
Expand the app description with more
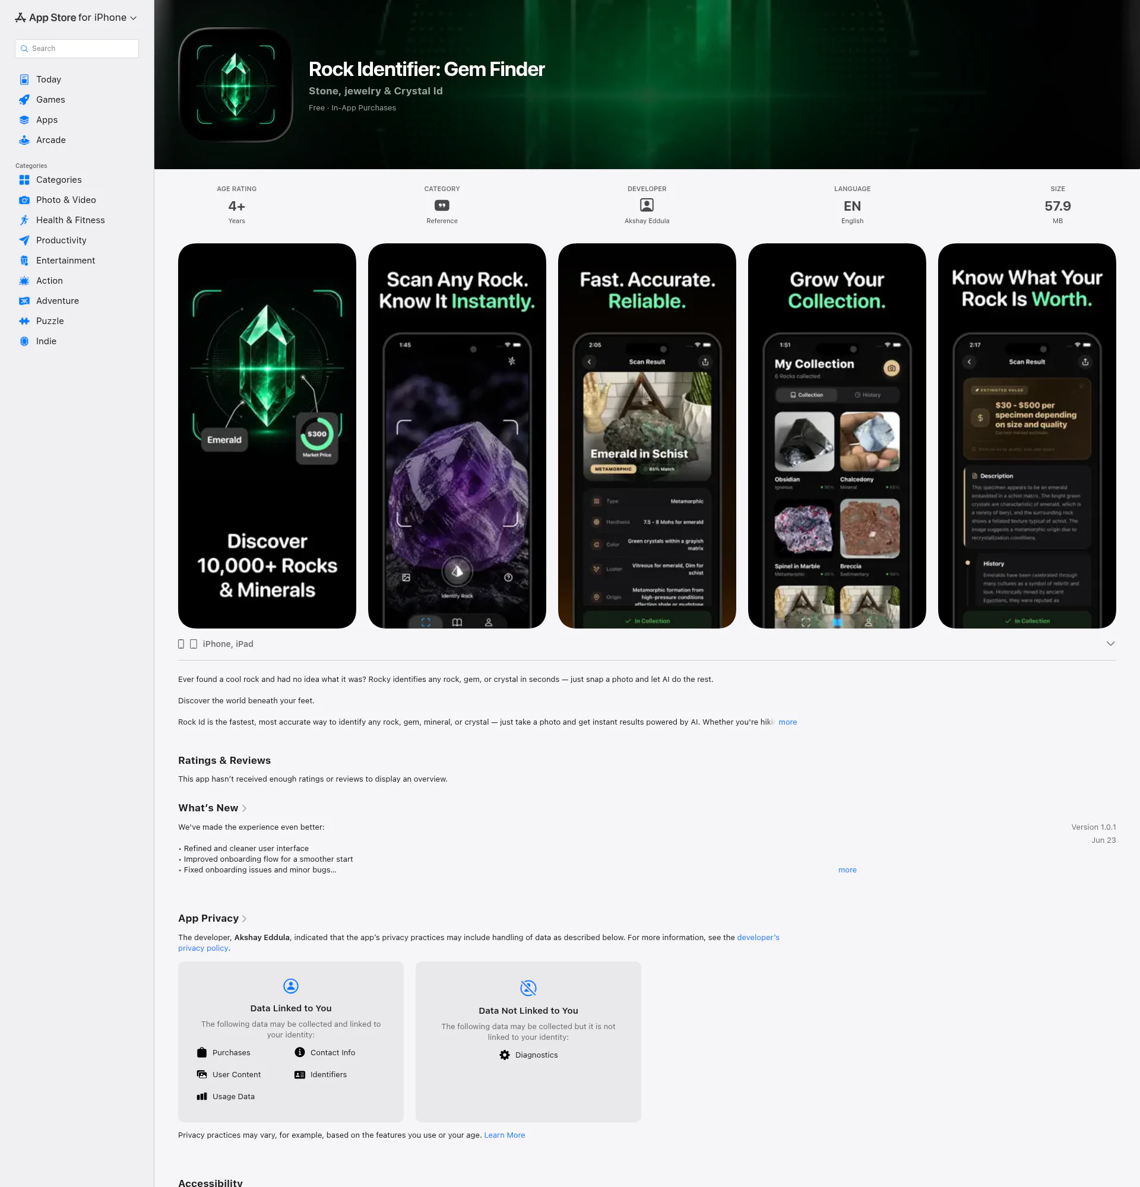click(x=787, y=722)
